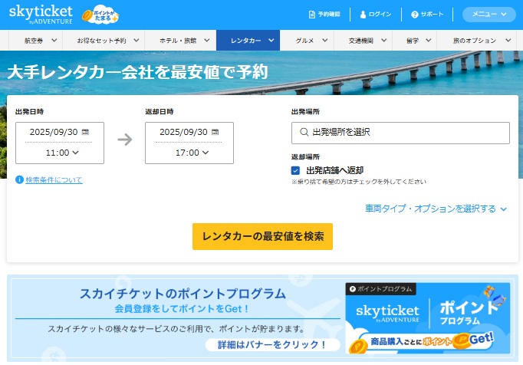Click the サポート question mark icon

coord(415,15)
